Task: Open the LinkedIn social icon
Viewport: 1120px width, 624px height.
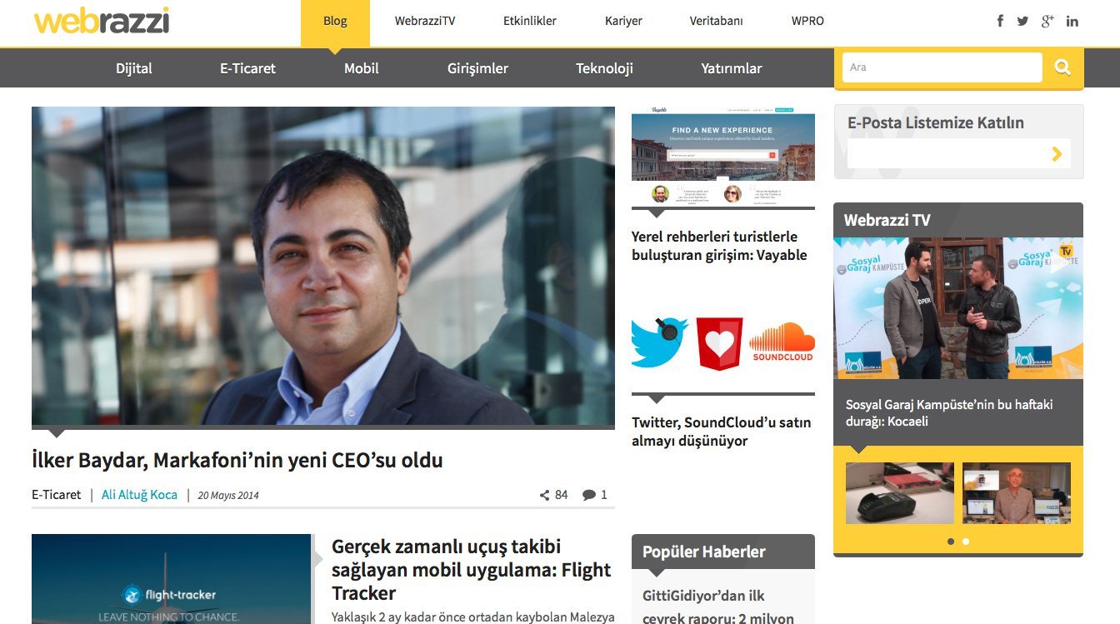Action: click(x=1072, y=21)
